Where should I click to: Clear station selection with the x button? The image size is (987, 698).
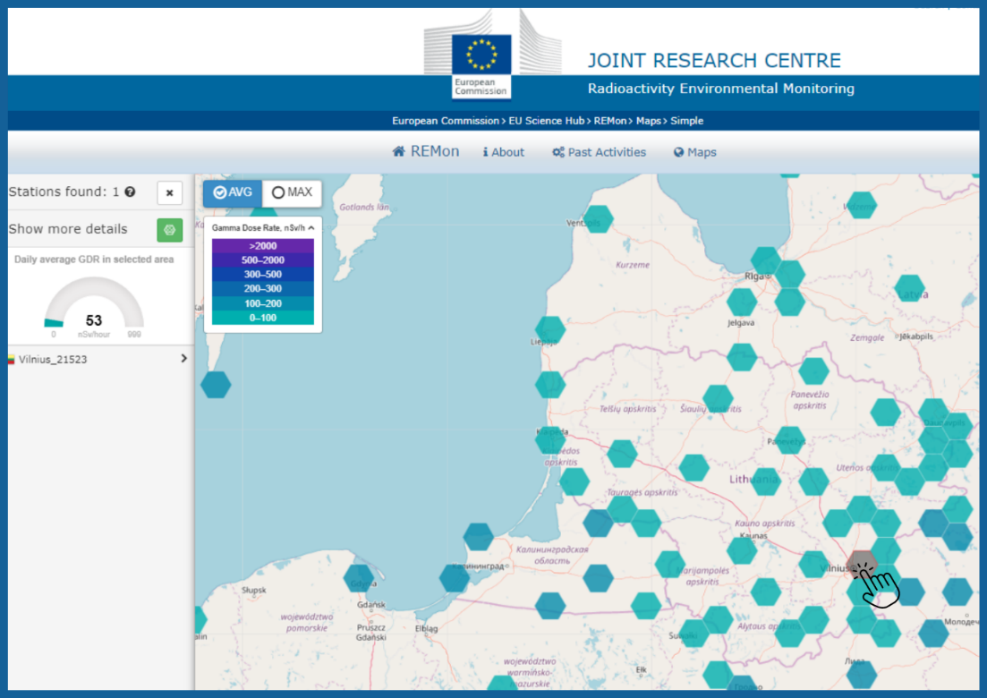pyautogui.click(x=169, y=192)
